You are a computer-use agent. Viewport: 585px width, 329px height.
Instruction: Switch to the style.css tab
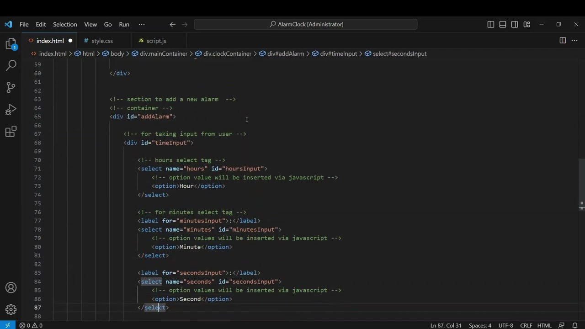[102, 41]
